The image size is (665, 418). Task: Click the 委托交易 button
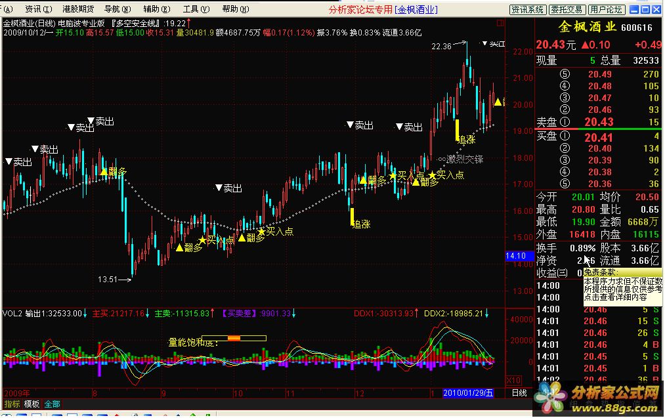pyautogui.click(x=567, y=9)
